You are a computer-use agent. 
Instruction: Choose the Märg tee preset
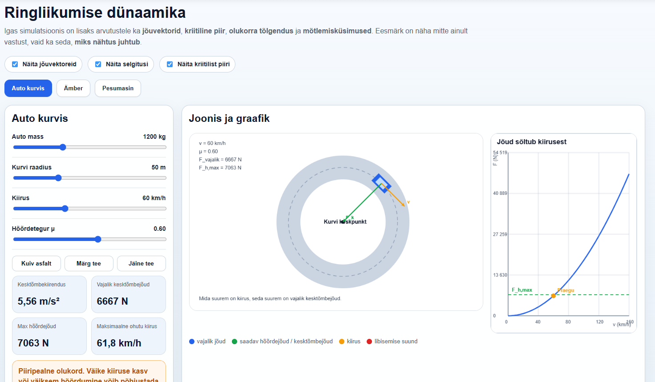point(89,263)
